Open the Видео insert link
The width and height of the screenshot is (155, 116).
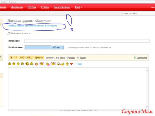pyautogui.click(x=72, y=58)
